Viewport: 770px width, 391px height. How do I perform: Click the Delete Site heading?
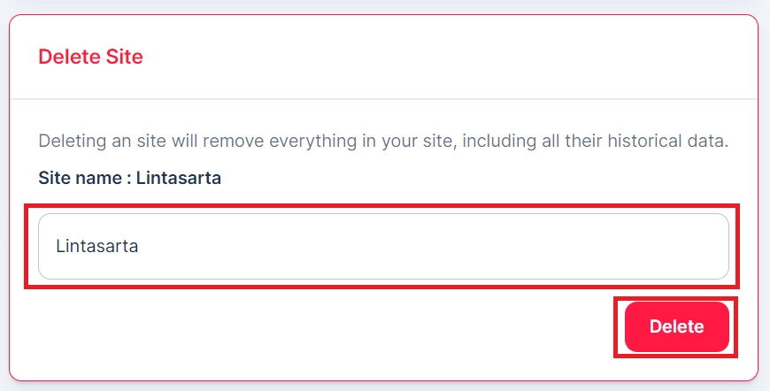(x=91, y=57)
